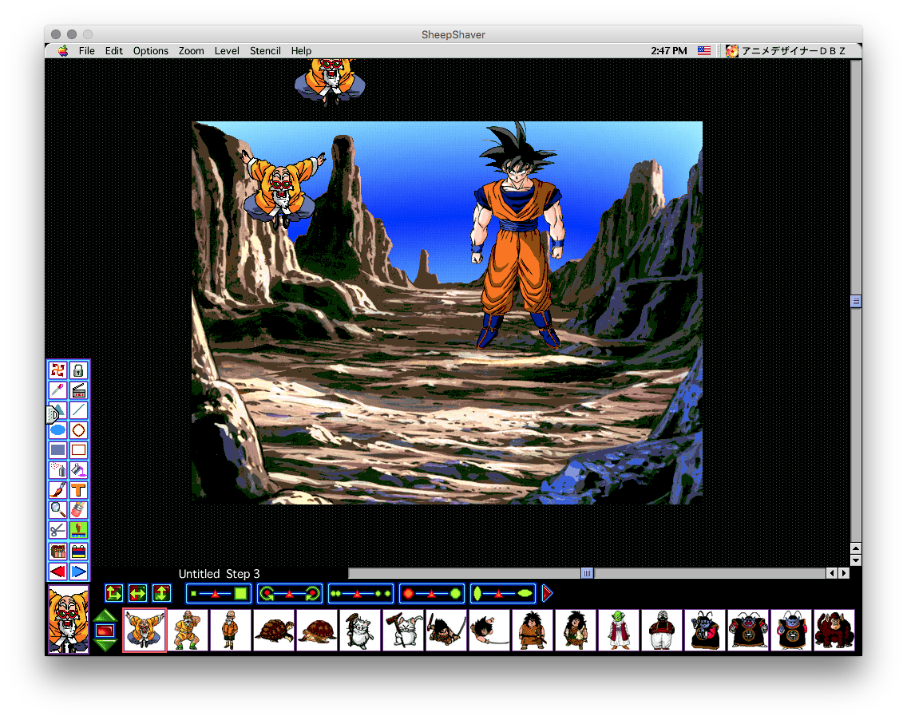Open the Zoom menu
The height and width of the screenshot is (720, 907).
pyautogui.click(x=192, y=51)
